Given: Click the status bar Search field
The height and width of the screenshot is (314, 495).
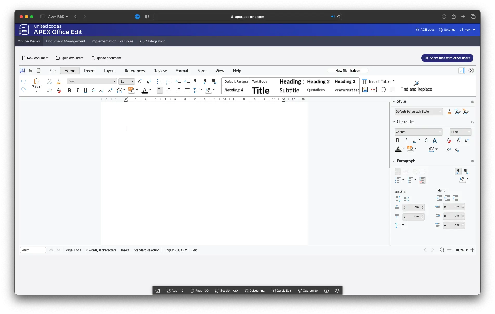Looking at the screenshot, I should click(x=33, y=250).
